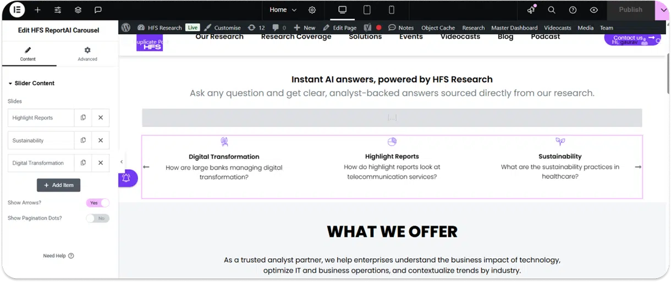Duplicate the Digital Transformation slide
This screenshot has width=671, height=282.
(83, 163)
